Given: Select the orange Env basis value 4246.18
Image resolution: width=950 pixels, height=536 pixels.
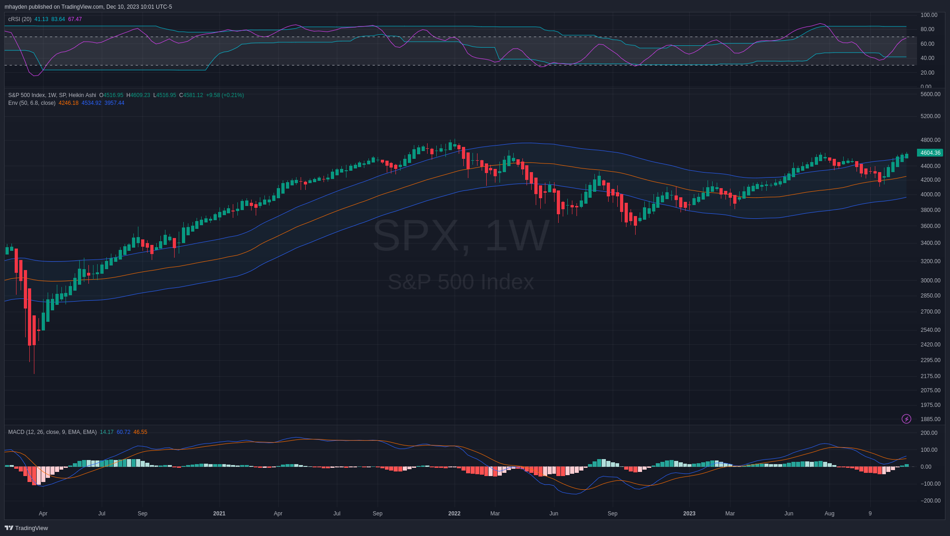Looking at the screenshot, I should [68, 103].
